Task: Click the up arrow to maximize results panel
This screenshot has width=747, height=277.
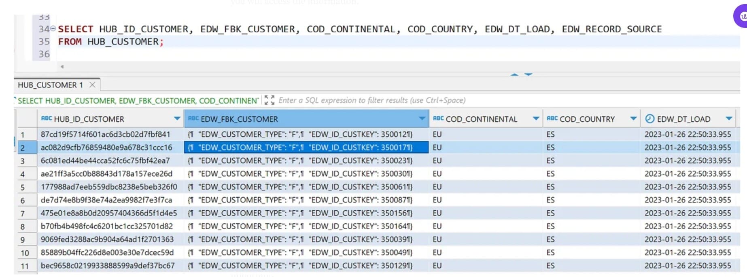Action: point(514,75)
